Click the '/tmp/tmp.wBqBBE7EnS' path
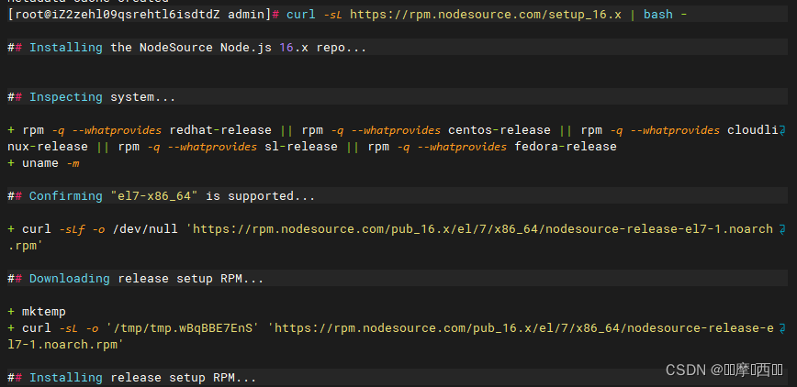797x387 pixels. click(x=184, y=328)
